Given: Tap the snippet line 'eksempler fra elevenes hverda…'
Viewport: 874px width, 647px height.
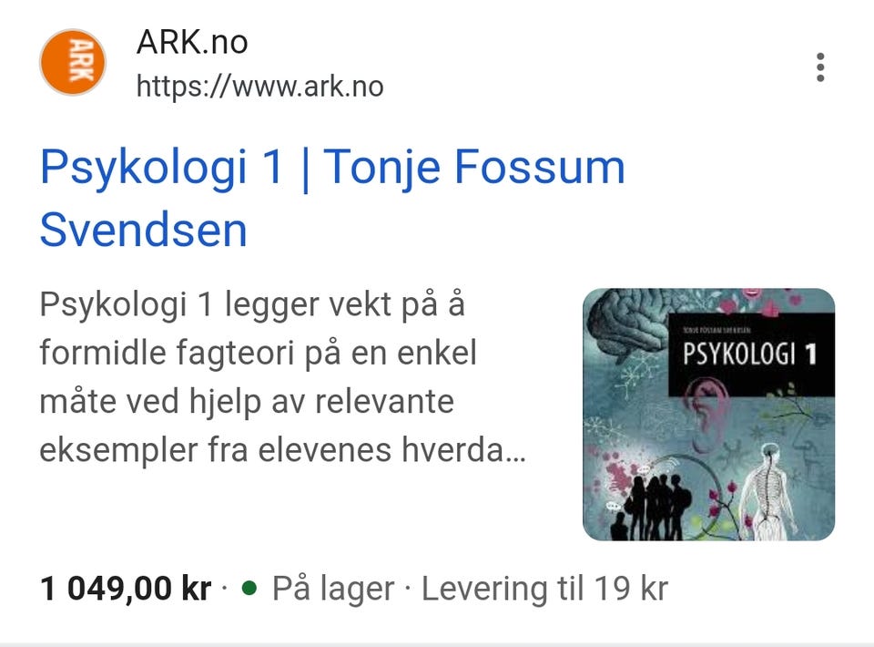Looking at the screenshot, I should pos(282,449).
